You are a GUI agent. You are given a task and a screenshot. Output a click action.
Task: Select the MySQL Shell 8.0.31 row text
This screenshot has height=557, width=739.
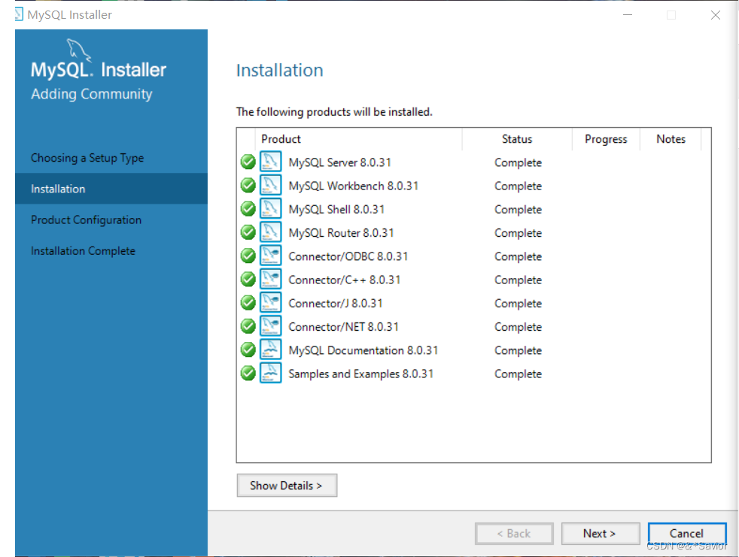tap(336, 210)
